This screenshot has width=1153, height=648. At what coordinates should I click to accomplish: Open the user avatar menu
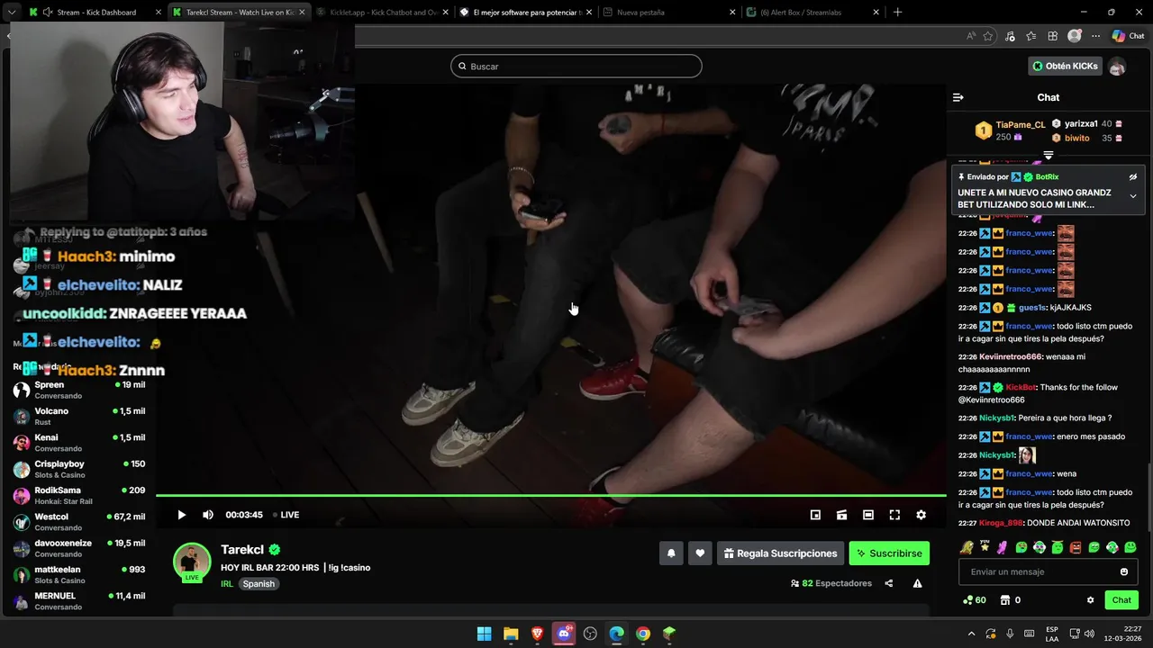1117,67
